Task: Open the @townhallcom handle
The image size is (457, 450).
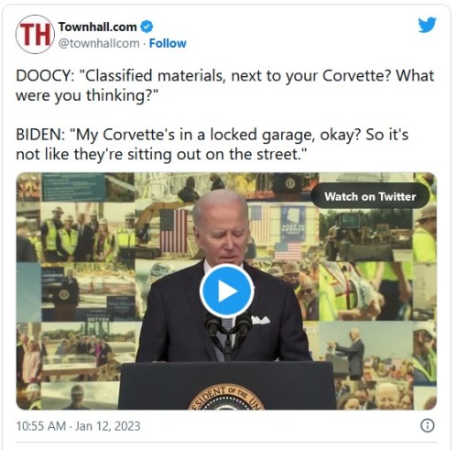Action: pos(99,43)
